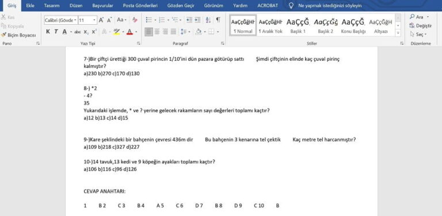Image resolution: width=442 pixels, height=216 pixels.
Task: Click the CEVAP ANAHTARI: heading text
Action: coord(105,191)
